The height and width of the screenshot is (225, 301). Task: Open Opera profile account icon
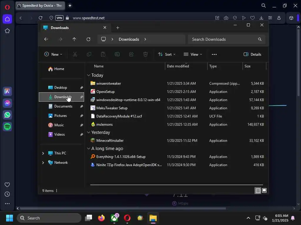(279, 18)
